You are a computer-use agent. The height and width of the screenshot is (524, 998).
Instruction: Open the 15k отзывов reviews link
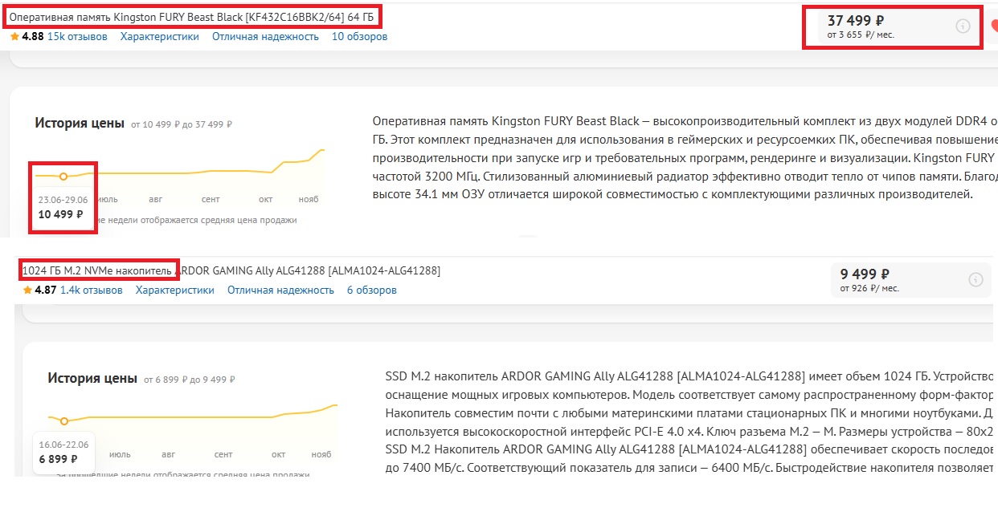click(77, 36)
